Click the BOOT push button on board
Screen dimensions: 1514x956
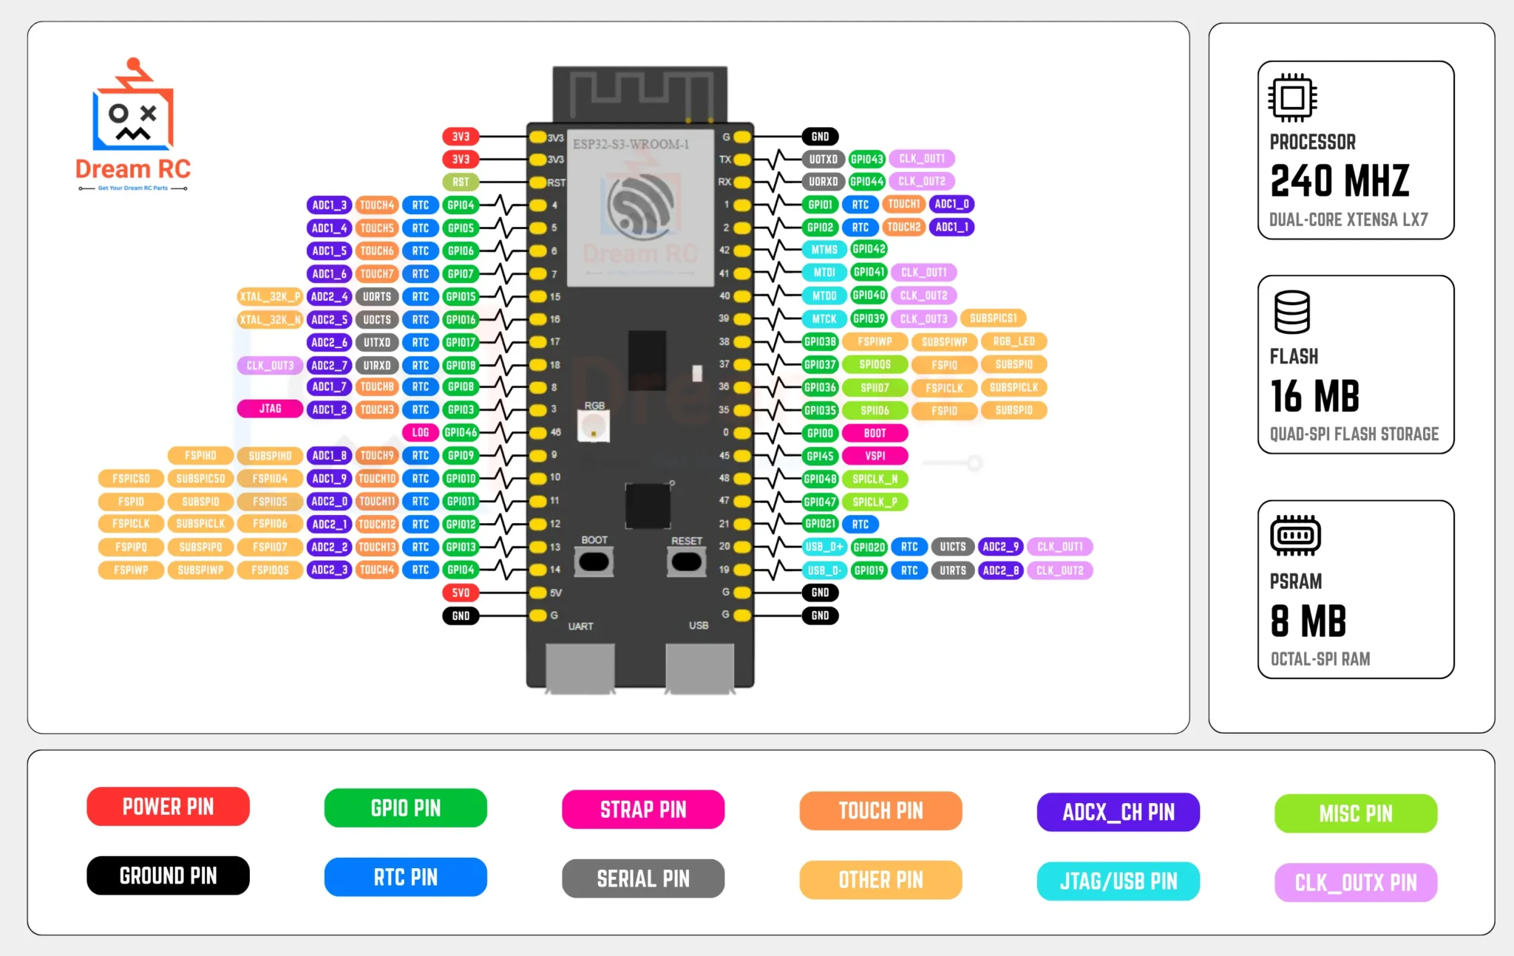594,562
